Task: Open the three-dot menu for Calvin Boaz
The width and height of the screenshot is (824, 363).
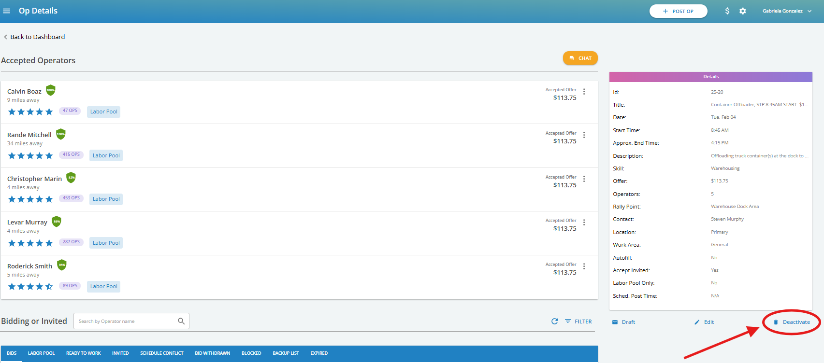Action: coord(584,92)
